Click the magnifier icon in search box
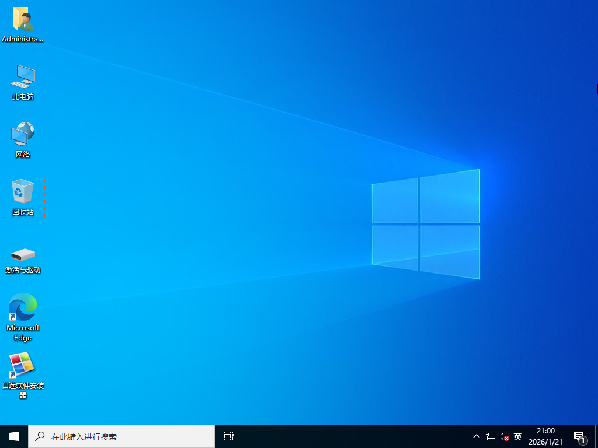598x448 pixels. point(40,436)
